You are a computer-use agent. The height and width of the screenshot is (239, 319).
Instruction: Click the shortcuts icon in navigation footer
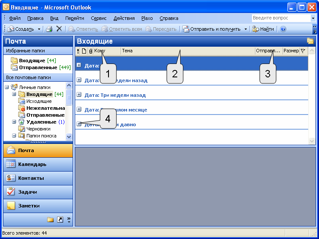(x=60, y=220)
